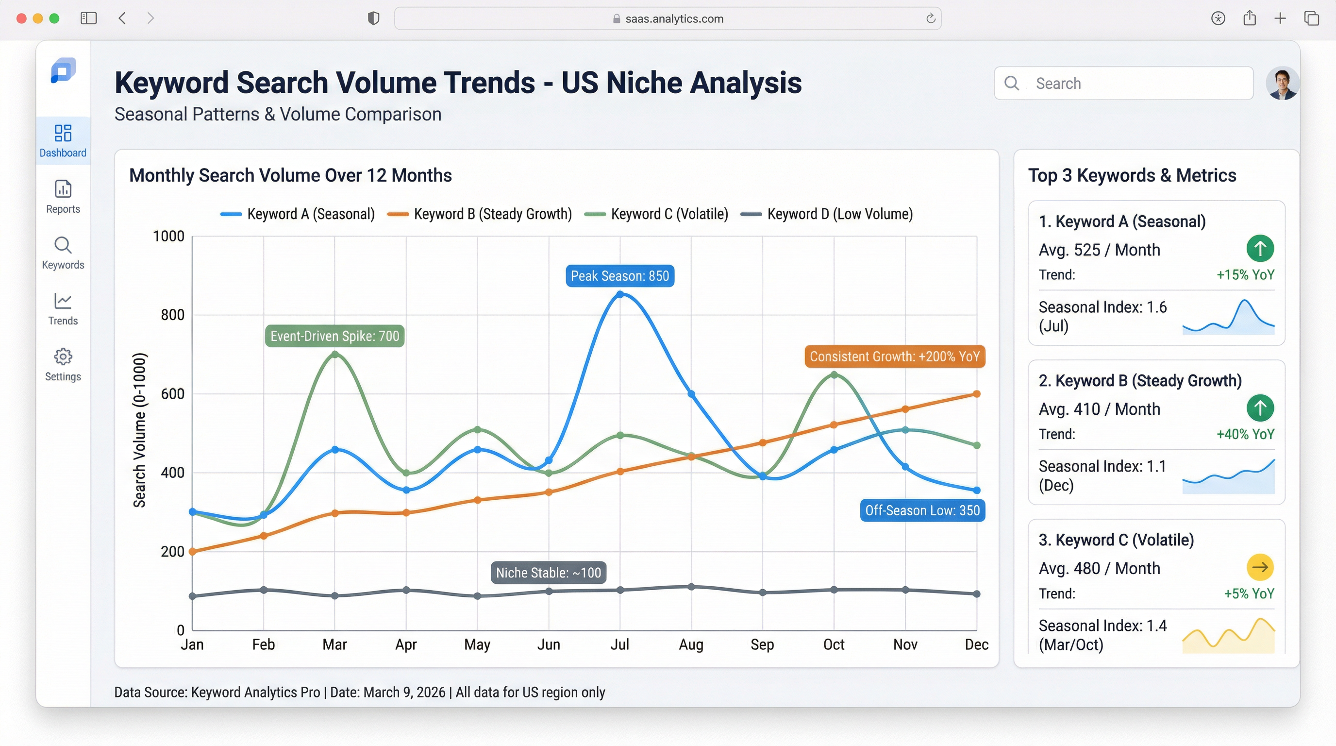The height and width of the screenshot is (746, 1336).
Task: Click the privacy shield icon in toolbar
Action: point(373,18)
